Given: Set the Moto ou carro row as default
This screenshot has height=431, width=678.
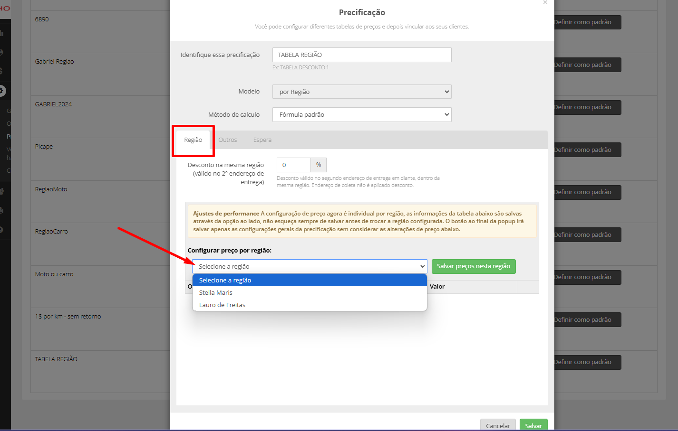Looking at the screenshot, I should click(587, 277).
